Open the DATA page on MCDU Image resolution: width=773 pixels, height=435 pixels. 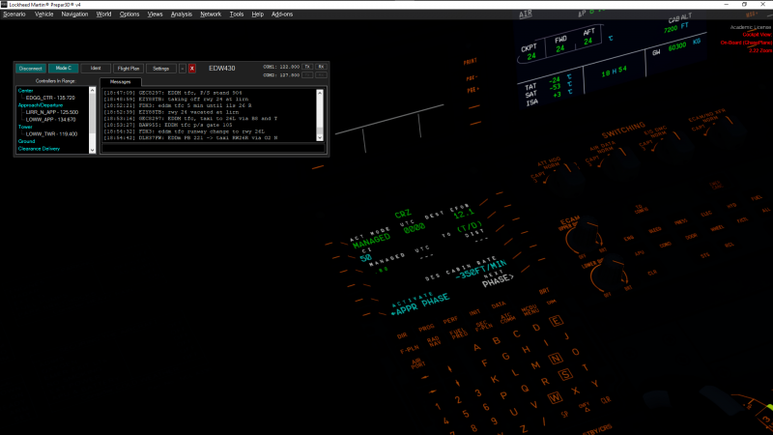tap(499, 305)
